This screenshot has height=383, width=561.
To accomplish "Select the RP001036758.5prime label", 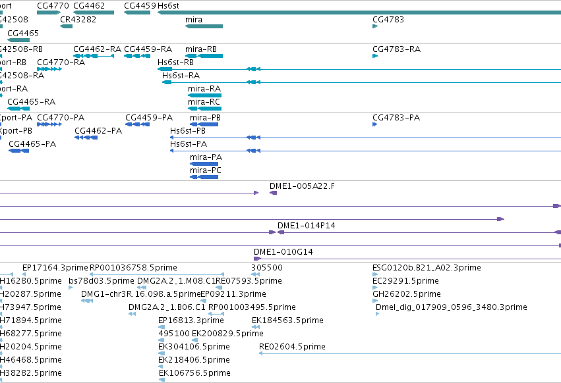I will 133,268.
